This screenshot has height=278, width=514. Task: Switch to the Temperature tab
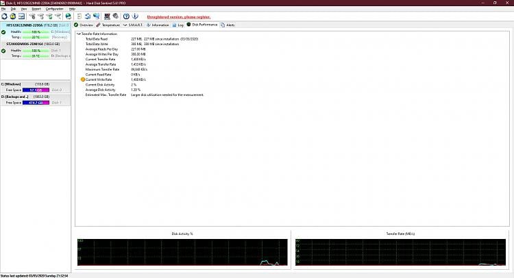tap(109, 25)
